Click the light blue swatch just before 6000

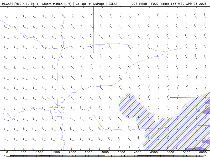pyautogui.click(x=201, y=155)
